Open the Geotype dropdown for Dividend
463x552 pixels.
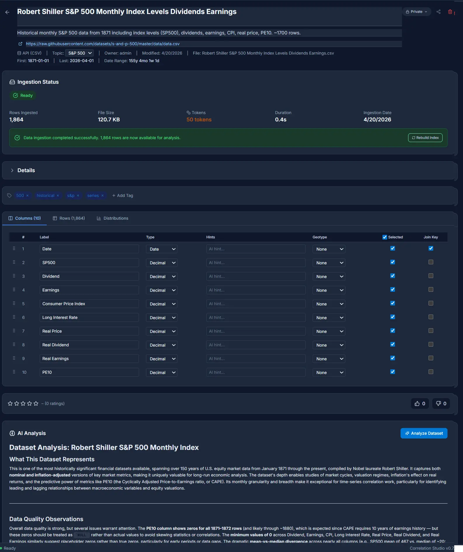[329, 277]
